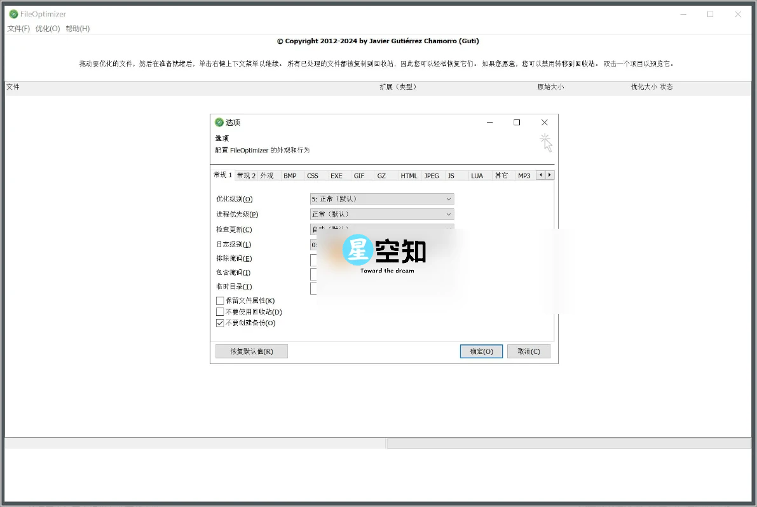Open the 帮助(H) menu
Screen dimensions: 757x507
tap(77, 28)
